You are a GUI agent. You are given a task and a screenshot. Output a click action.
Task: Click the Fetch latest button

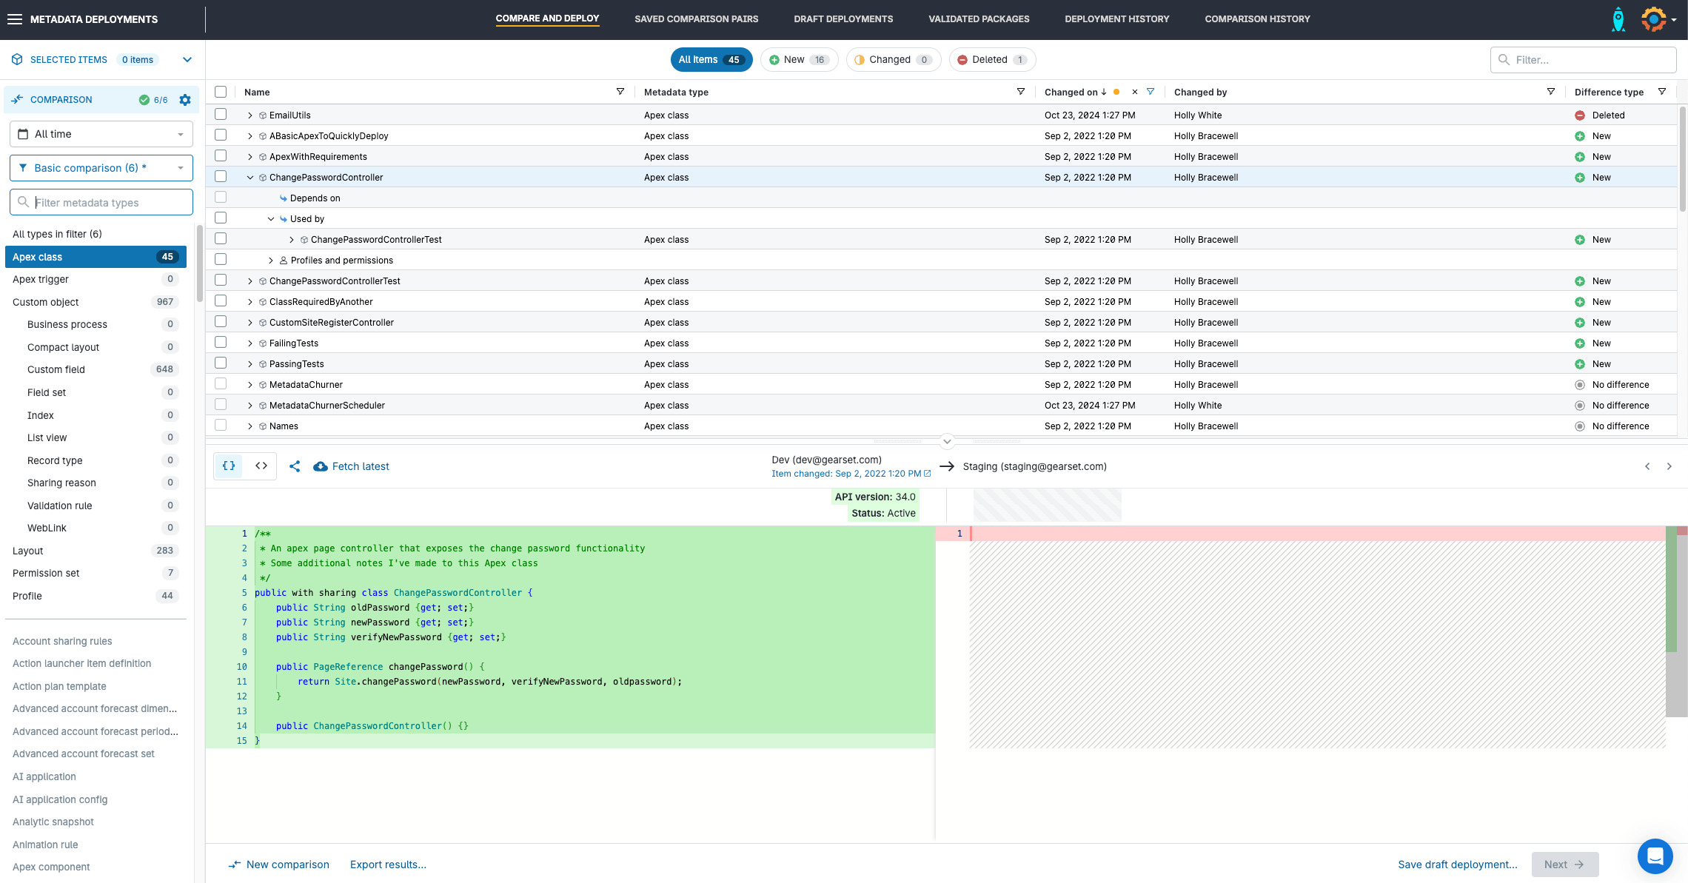click(352, 466)
